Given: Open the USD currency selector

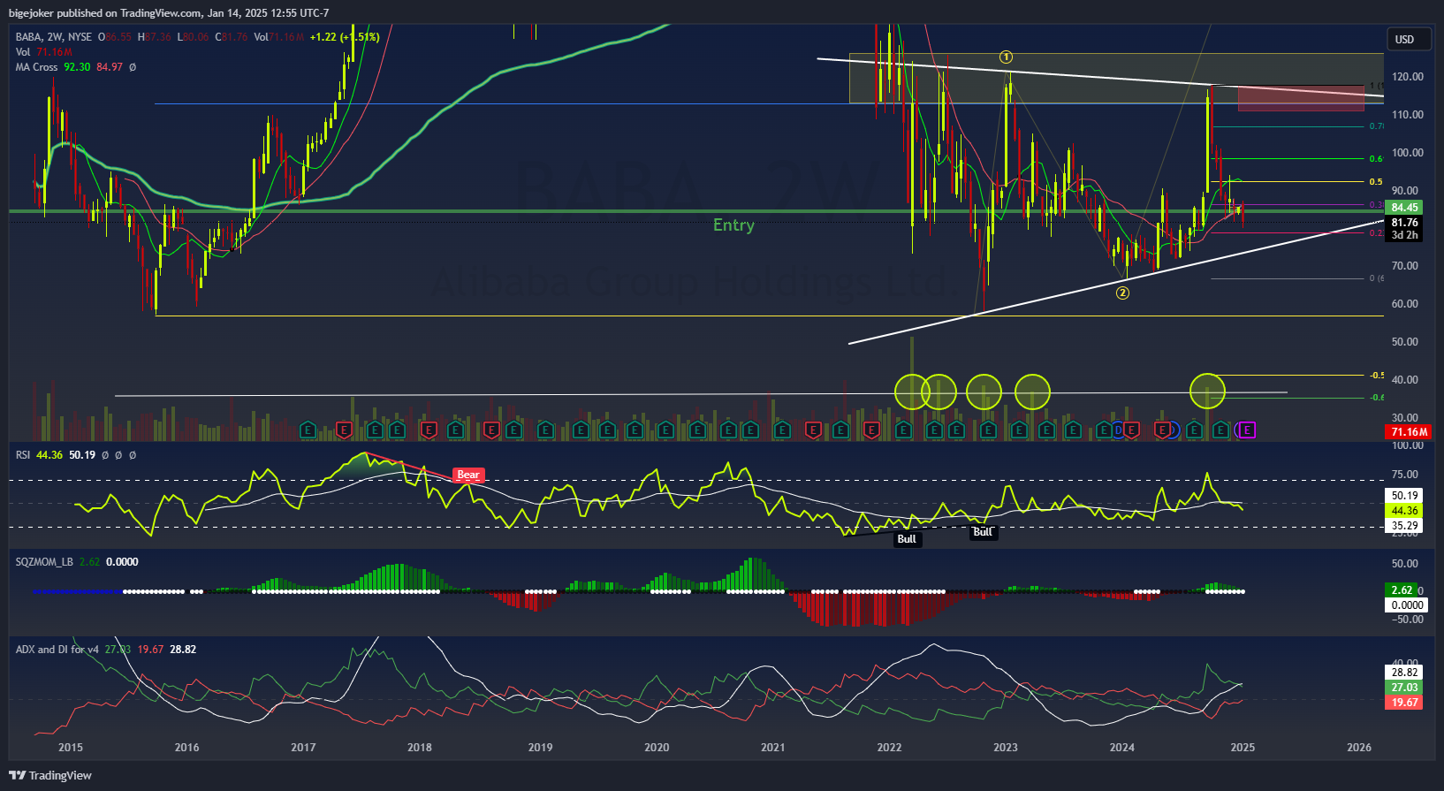Looking at the screenshot, I should (x=1408, y=39).
